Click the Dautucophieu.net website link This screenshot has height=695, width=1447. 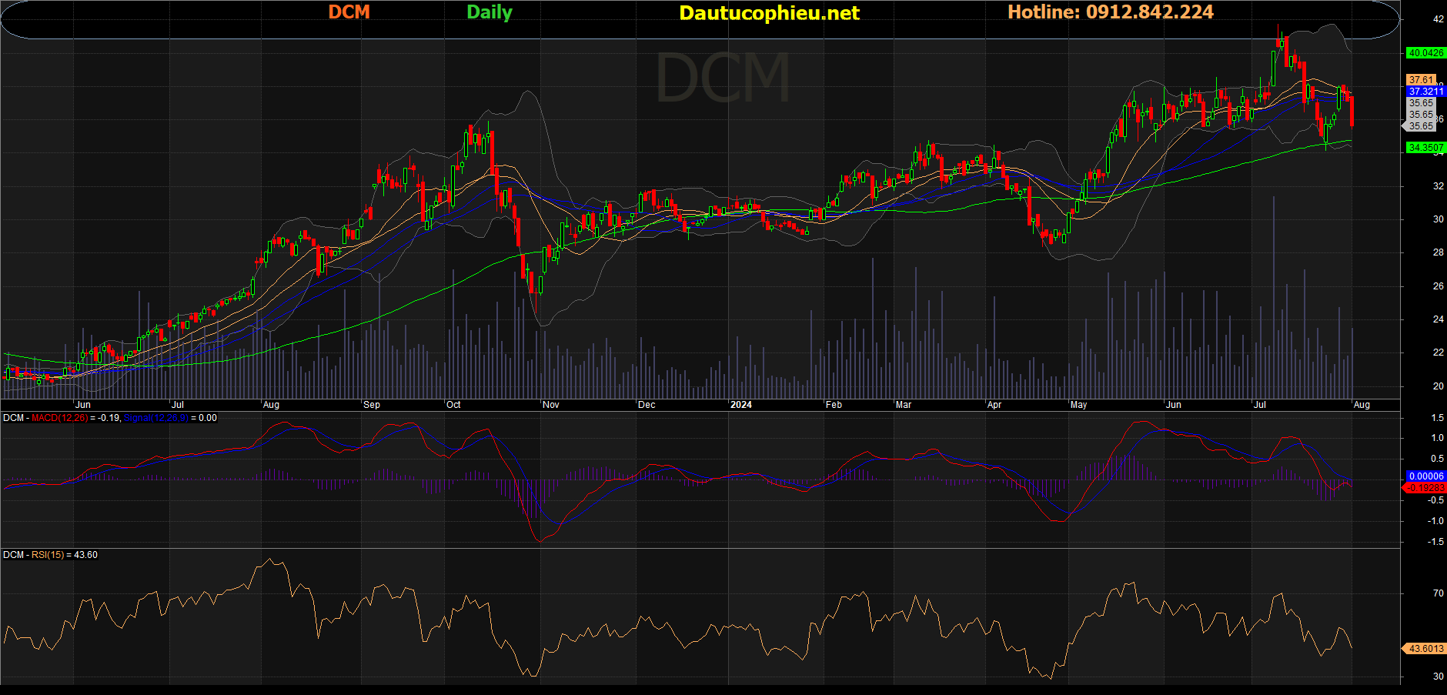click(x=769, y=13)
